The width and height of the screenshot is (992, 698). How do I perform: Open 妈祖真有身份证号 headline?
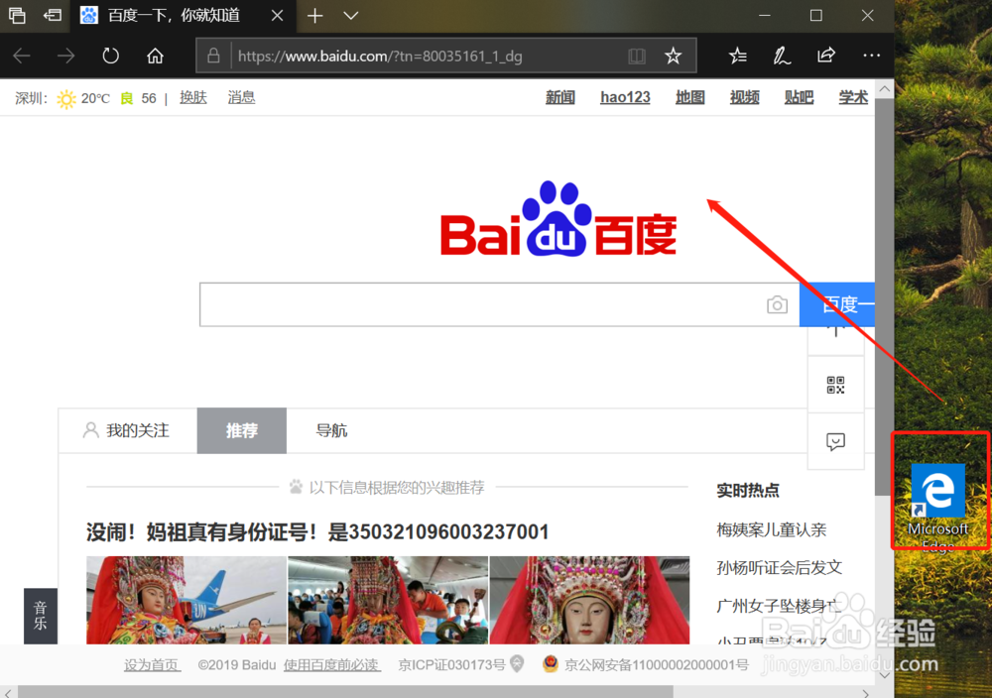click(x=317, y=532)
